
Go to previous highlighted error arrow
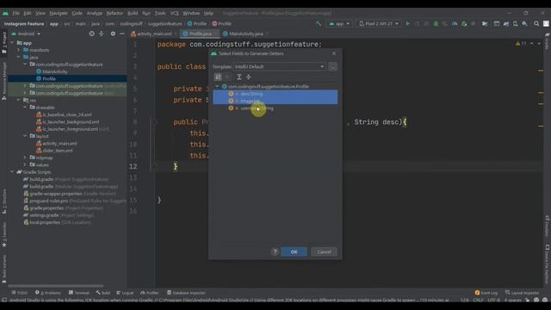pyautogui.click(x=532, y=44)
